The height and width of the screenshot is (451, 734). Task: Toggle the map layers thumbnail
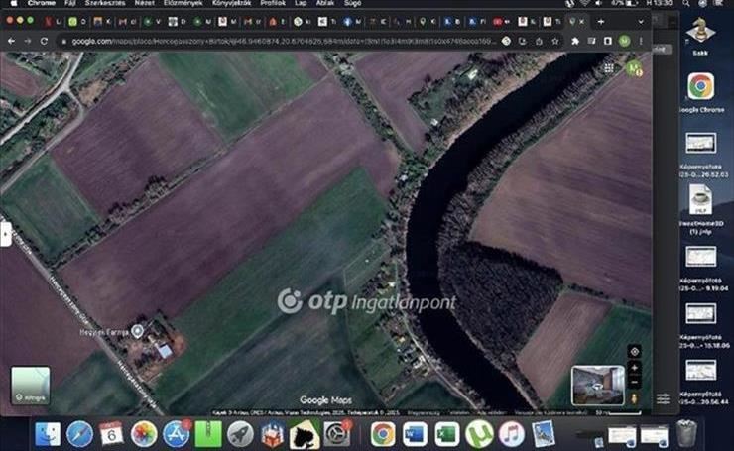click(30, 386)
